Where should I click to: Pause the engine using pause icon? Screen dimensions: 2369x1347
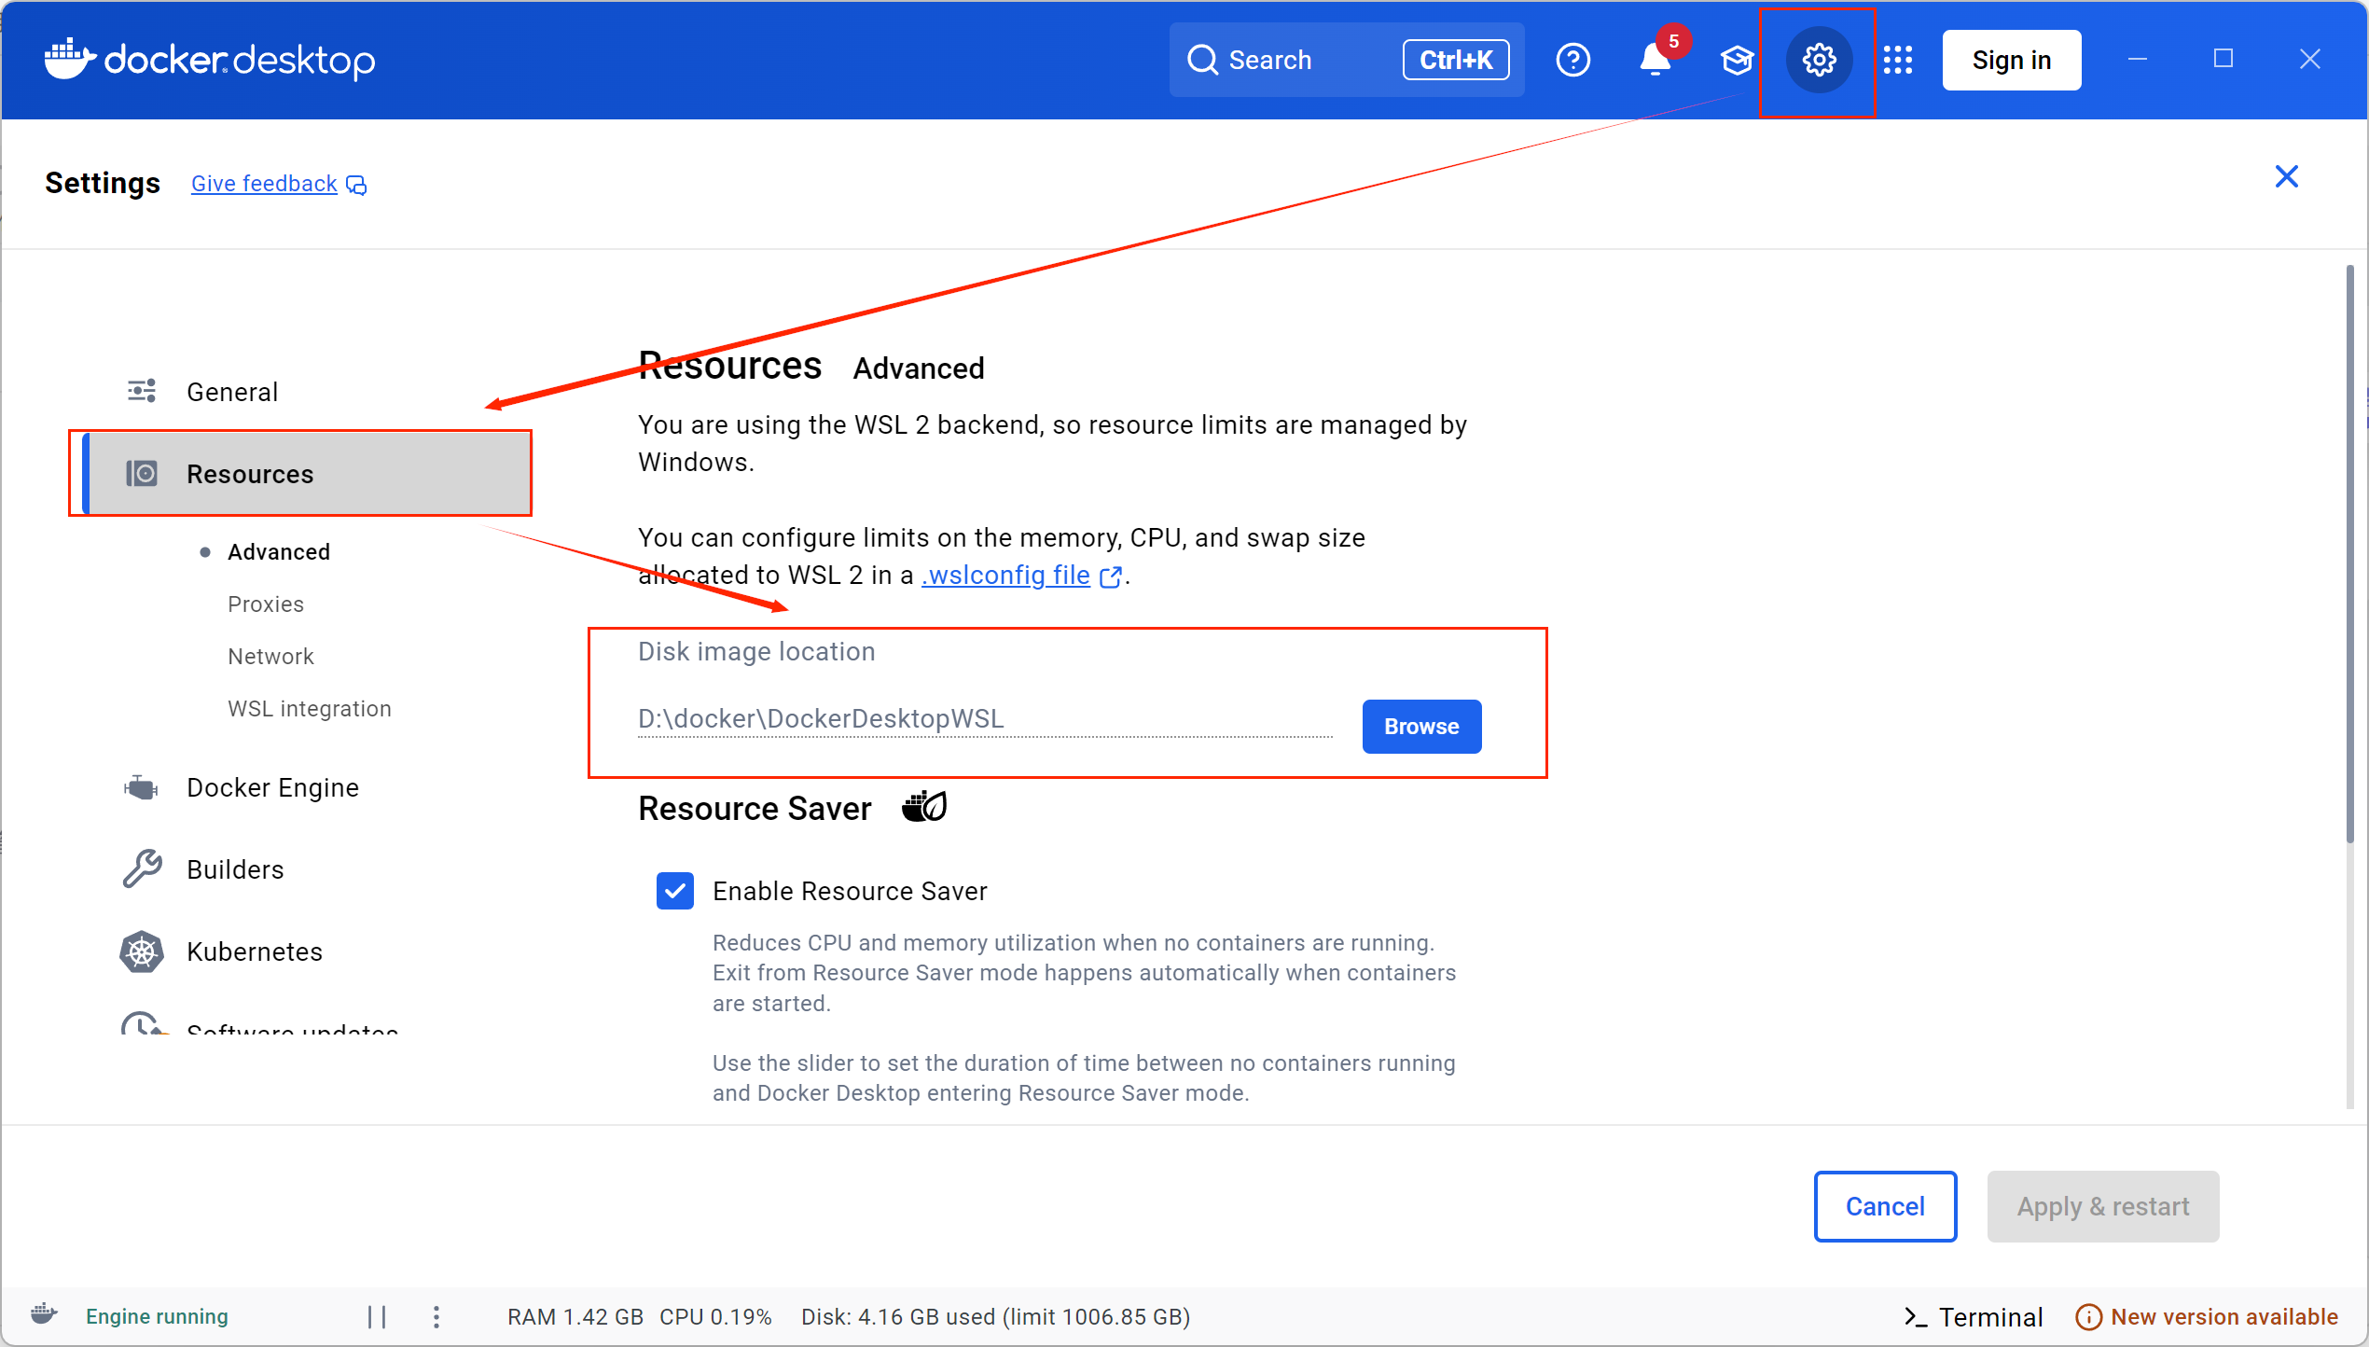point(377,1316)
